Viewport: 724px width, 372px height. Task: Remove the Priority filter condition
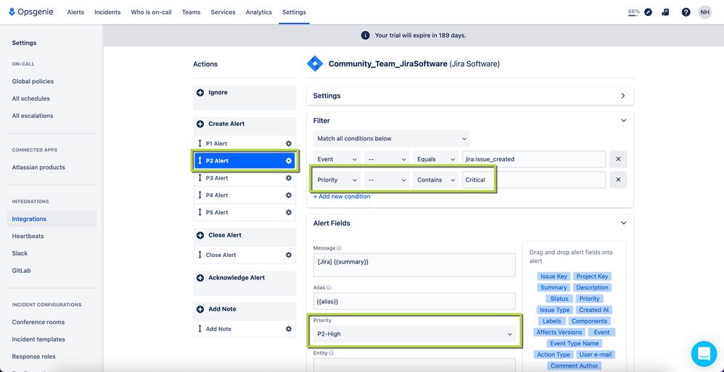click(x=618, y=180)
